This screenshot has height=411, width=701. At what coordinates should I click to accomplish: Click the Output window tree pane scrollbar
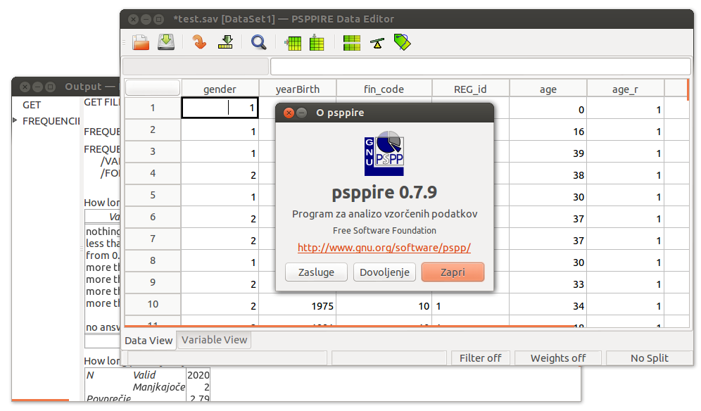click(x=40, y=400)
